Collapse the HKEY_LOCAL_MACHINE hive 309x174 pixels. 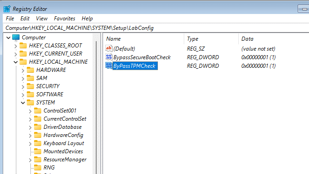pos(15,62)
